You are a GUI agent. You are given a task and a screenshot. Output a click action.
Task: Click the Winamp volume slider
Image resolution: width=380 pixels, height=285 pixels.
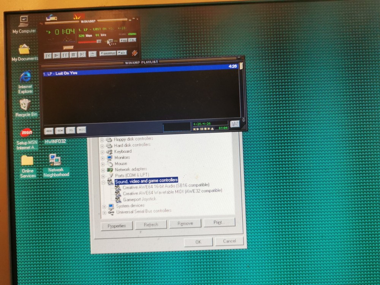click(x=90, y=41)
